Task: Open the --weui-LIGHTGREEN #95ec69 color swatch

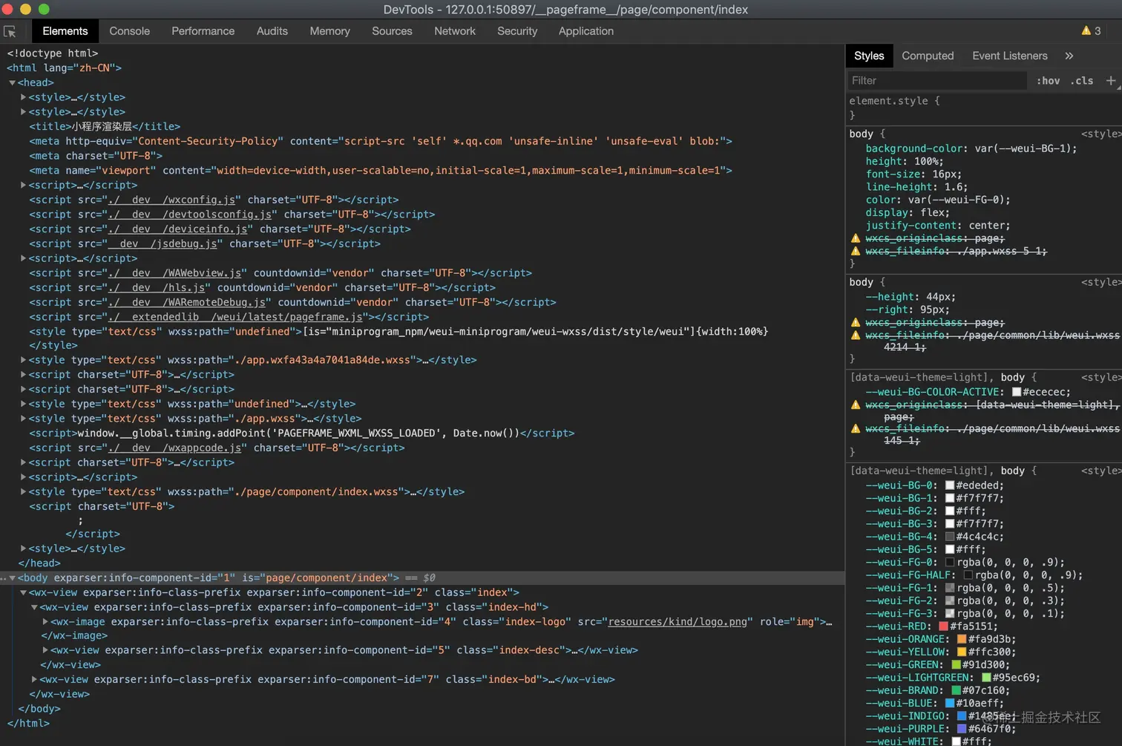Action: point(986,678)
